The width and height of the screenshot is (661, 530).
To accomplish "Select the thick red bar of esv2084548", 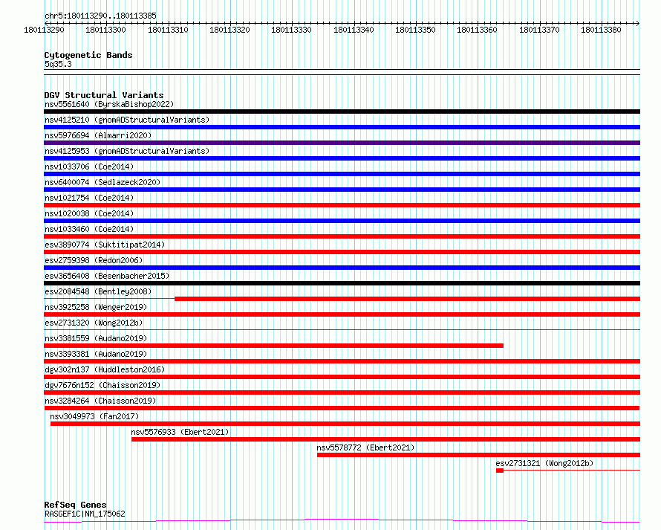I will pos(407,299).
